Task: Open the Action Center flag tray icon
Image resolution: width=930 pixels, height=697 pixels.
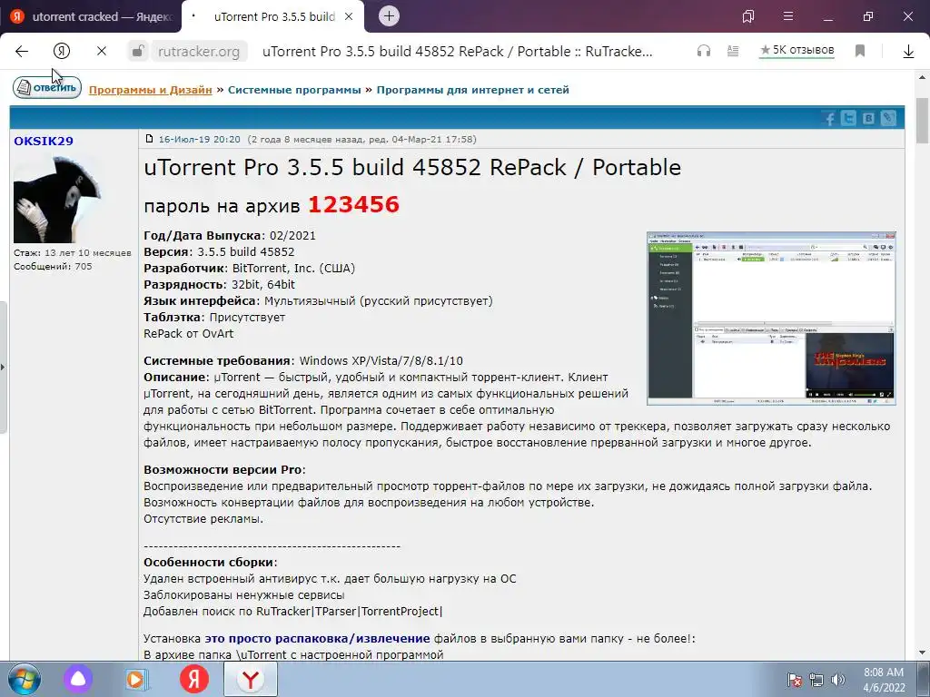Action: pyautogui.click(x=794, y=680)
